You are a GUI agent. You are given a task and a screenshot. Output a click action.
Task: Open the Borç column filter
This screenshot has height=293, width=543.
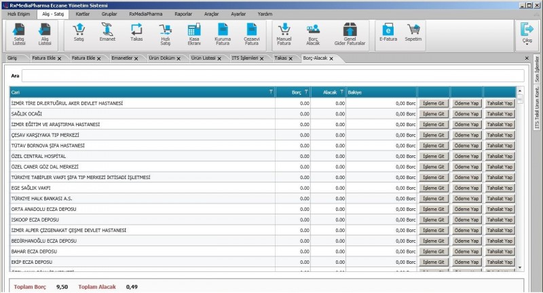click(306, 92)
